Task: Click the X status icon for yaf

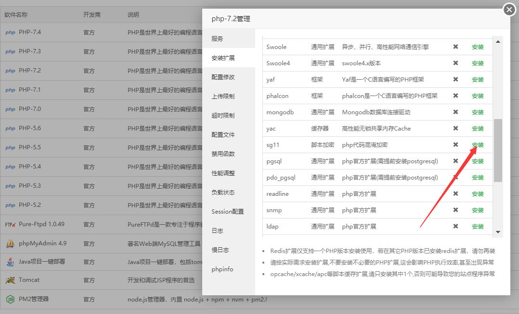Action: (x=456, y=79)
